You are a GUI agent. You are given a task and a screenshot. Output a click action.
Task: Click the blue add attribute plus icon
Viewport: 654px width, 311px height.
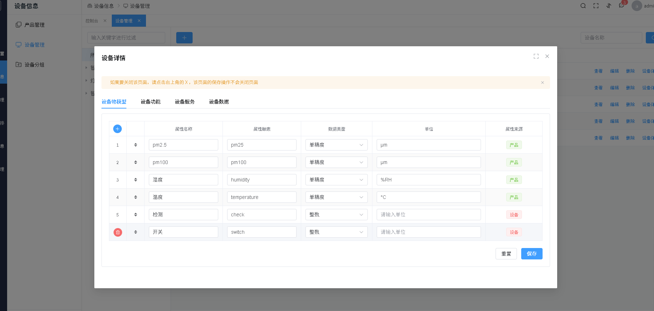[x=117, y=129]
